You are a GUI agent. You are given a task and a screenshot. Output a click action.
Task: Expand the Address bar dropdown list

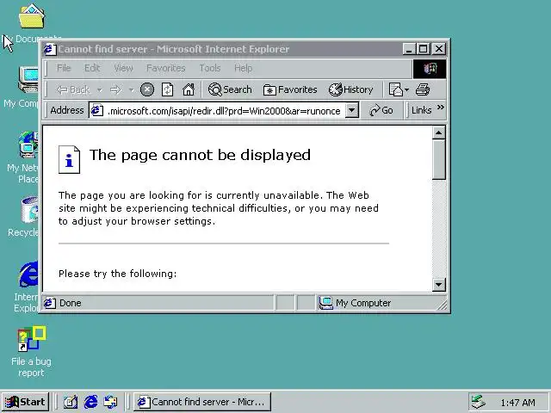[x=352, y=111]
